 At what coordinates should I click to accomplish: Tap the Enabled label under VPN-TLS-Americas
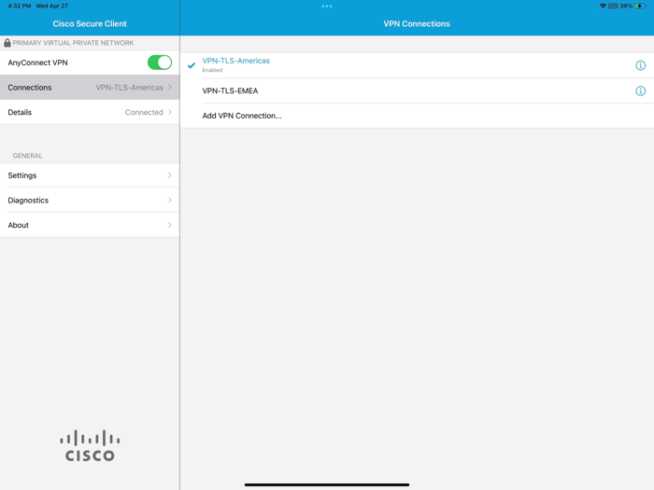pos(212,70)
